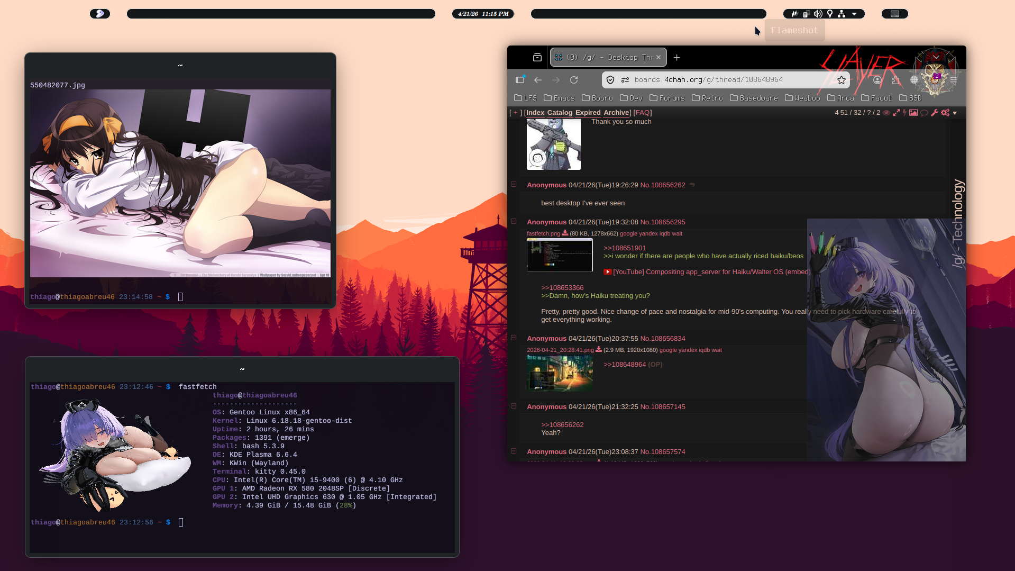Expand the header menu dropdown arrow
The height and width of the screenshot is (571, 1015).
tap(955, 113)
